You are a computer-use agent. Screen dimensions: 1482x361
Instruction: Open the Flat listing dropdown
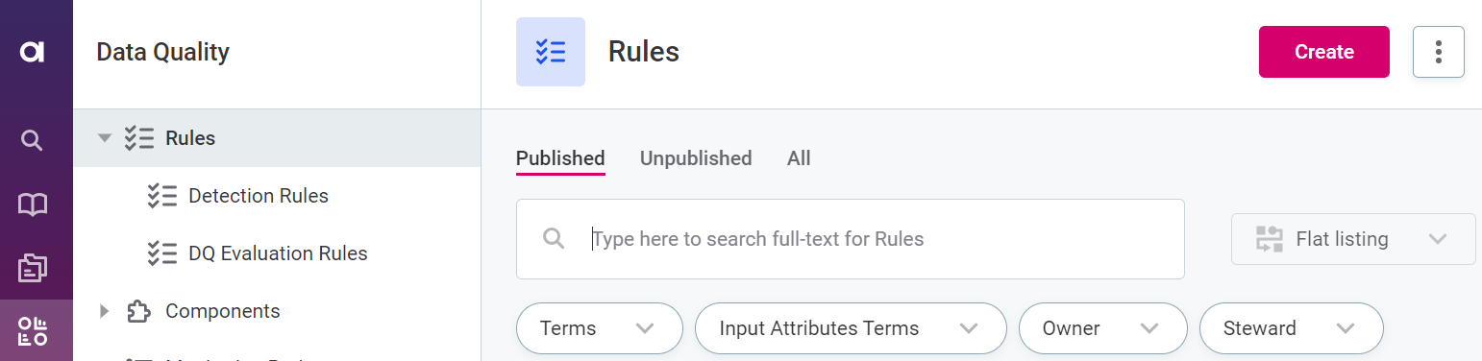1353,239
